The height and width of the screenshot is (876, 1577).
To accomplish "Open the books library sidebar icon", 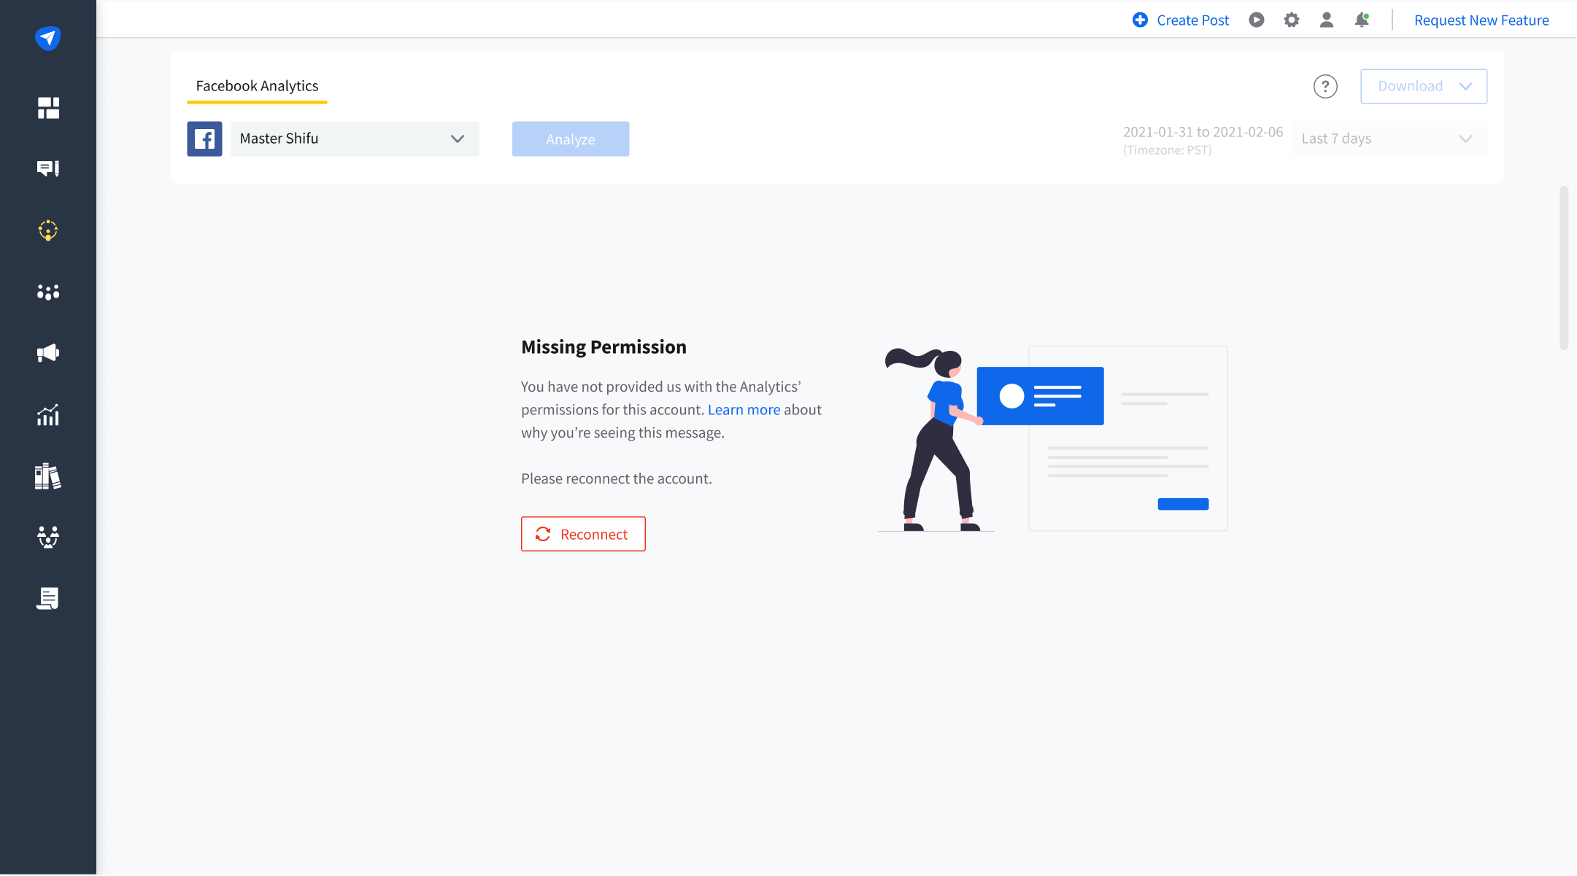I will point(48,476).
